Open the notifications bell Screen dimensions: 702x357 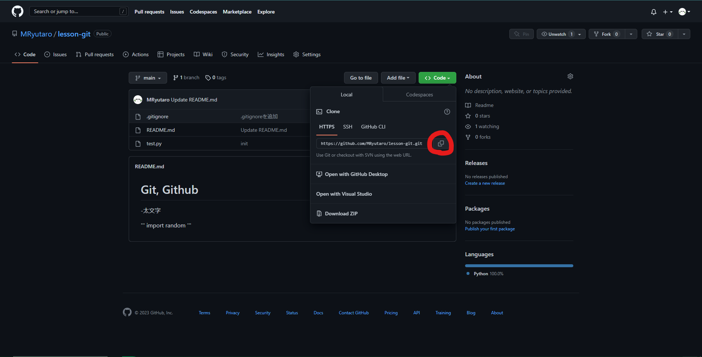(653, 12)
